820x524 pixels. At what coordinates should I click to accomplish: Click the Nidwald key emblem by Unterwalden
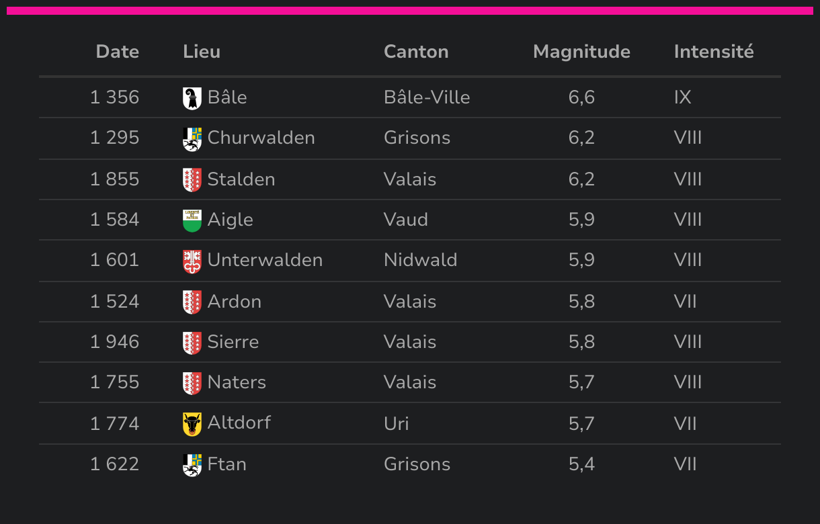click(192, 261)
